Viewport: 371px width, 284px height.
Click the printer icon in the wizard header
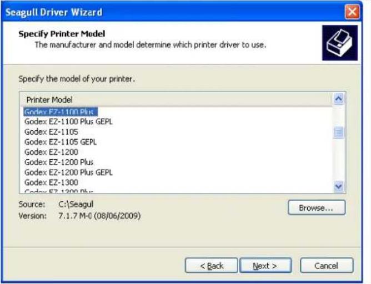click(340, 43)
